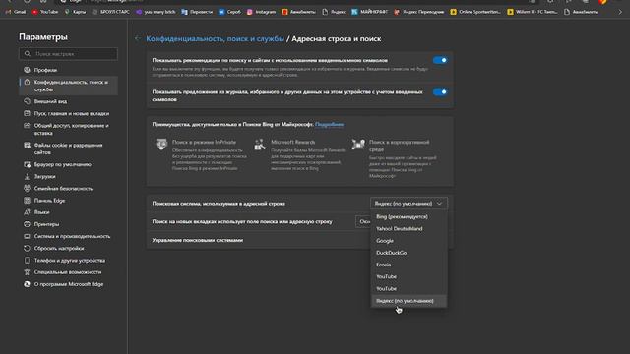This screenshot has height=354, width=630.
Task: Open the Gmail bookmark
Action: coord(16,12)
